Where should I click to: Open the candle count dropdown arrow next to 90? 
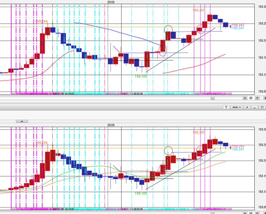tap(257, 98)
